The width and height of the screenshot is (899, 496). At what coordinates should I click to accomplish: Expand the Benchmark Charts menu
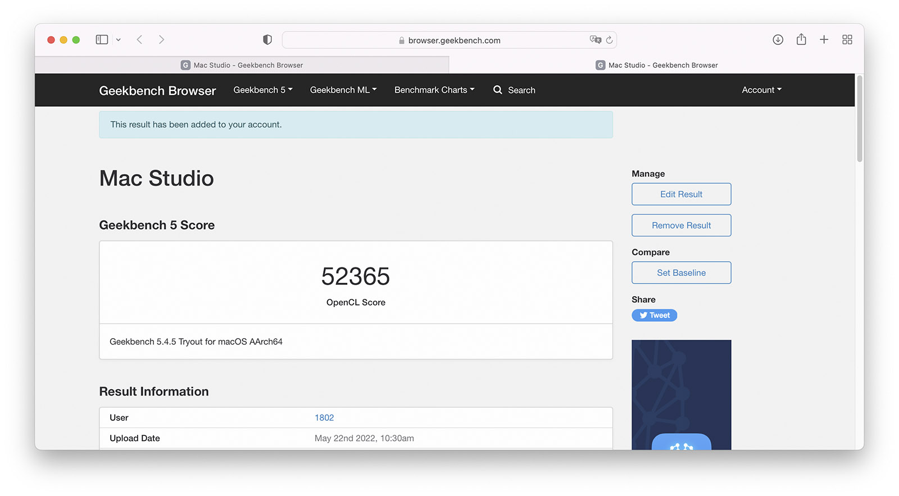(x=434, y=90)
